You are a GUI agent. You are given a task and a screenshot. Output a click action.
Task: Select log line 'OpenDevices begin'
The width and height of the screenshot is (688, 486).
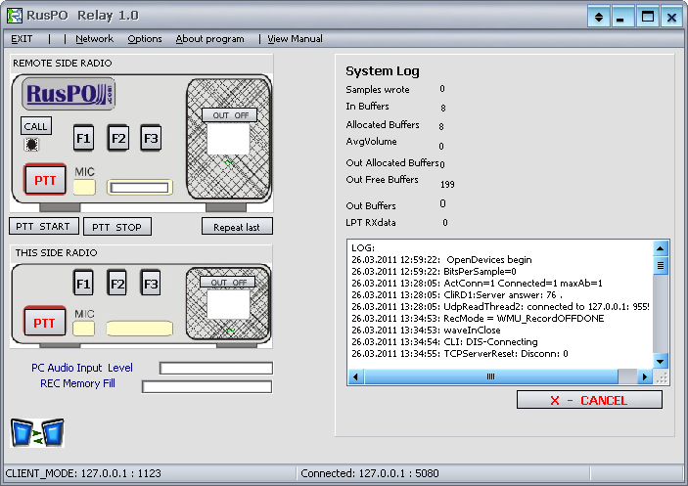(441, 260)
